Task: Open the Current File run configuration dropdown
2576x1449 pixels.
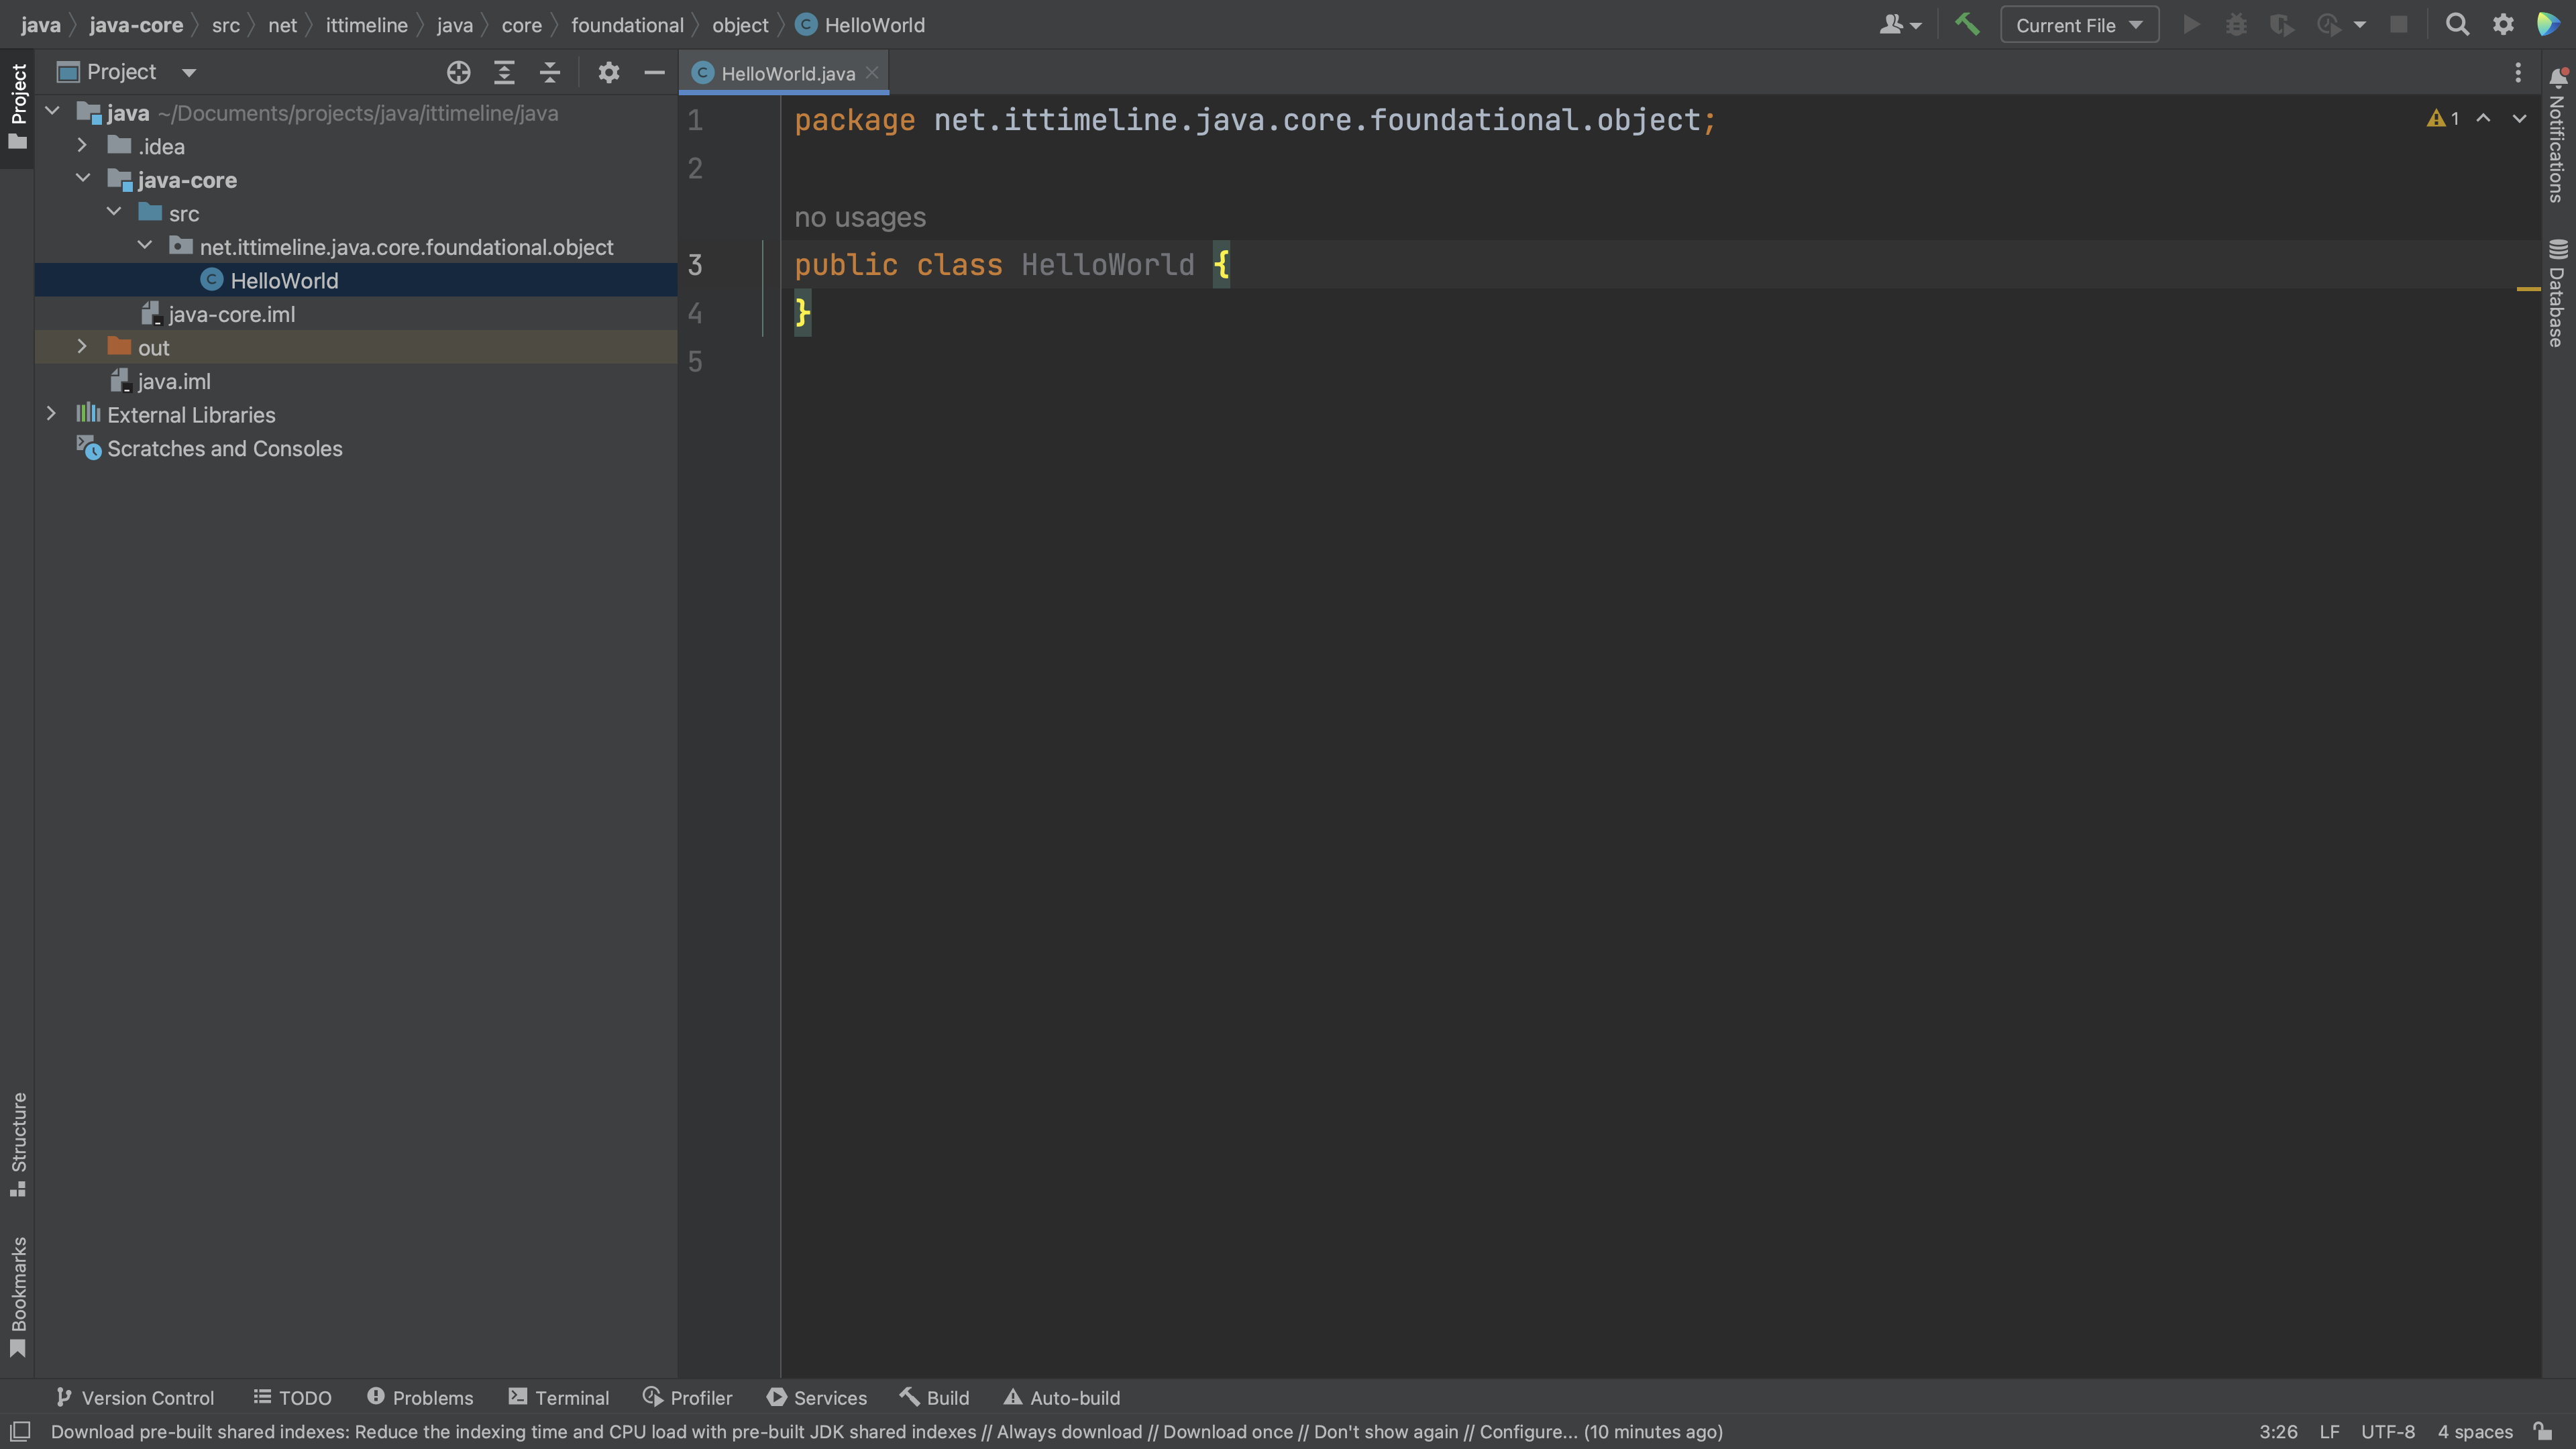Action: point(2079,25)
